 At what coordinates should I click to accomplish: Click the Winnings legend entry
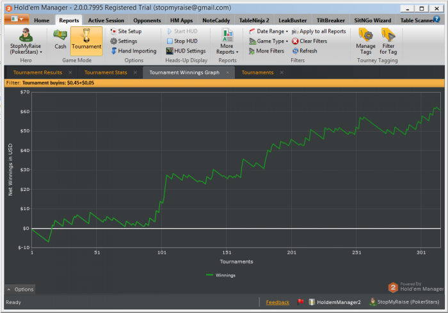click(221, 275)
